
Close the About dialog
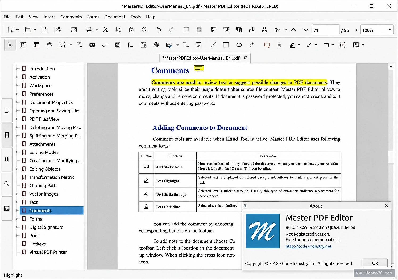click(x=387, y=206)
